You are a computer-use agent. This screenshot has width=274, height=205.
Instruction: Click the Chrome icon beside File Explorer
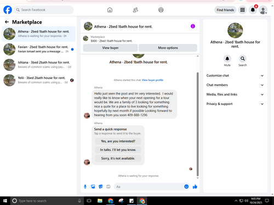[x=110, y=201]
